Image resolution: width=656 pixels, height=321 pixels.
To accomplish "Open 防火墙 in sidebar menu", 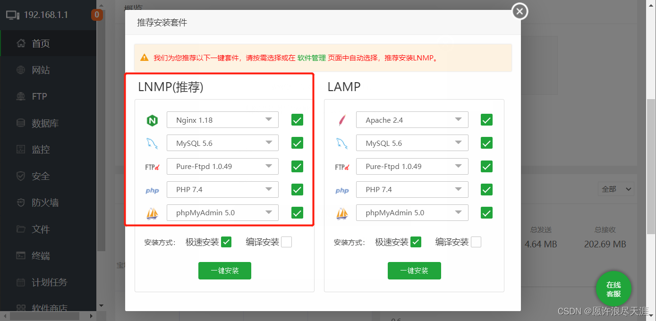I will pos(48,203).
